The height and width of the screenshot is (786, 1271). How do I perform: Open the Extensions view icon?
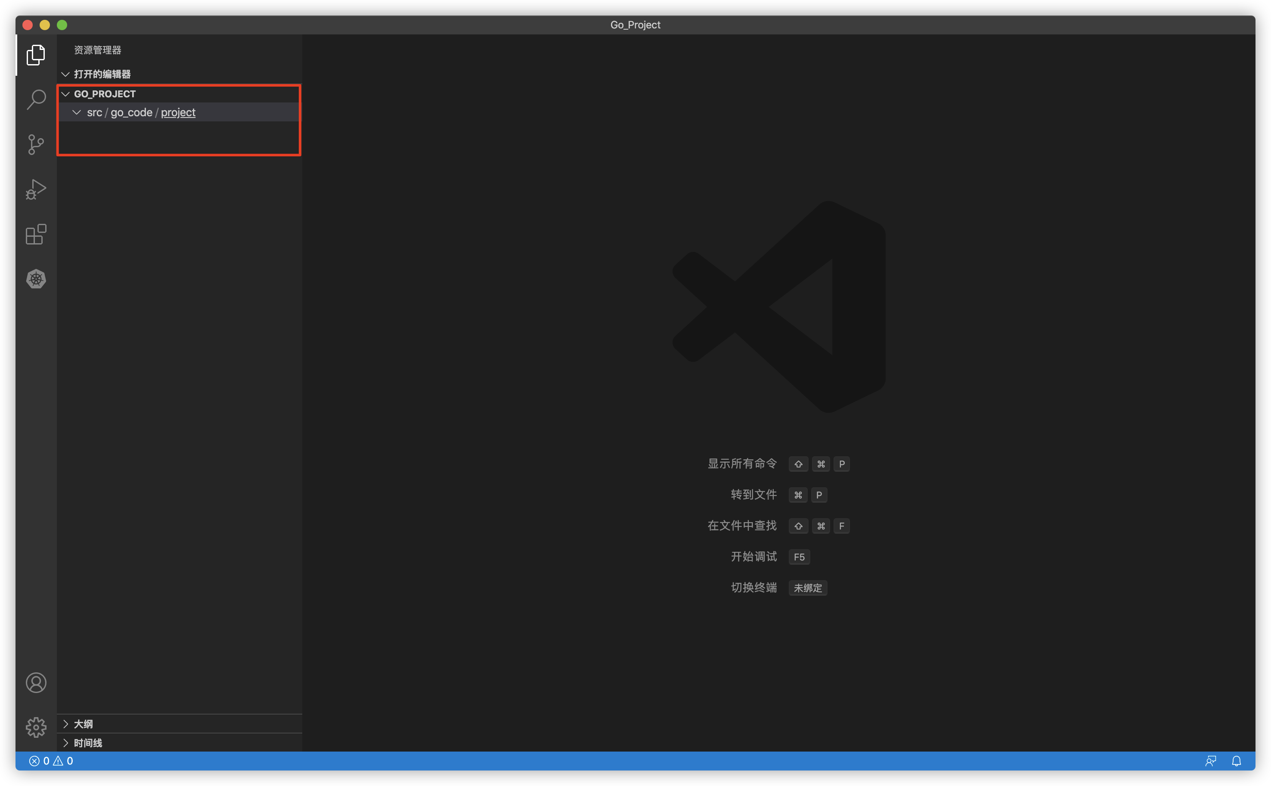(35, 235)
